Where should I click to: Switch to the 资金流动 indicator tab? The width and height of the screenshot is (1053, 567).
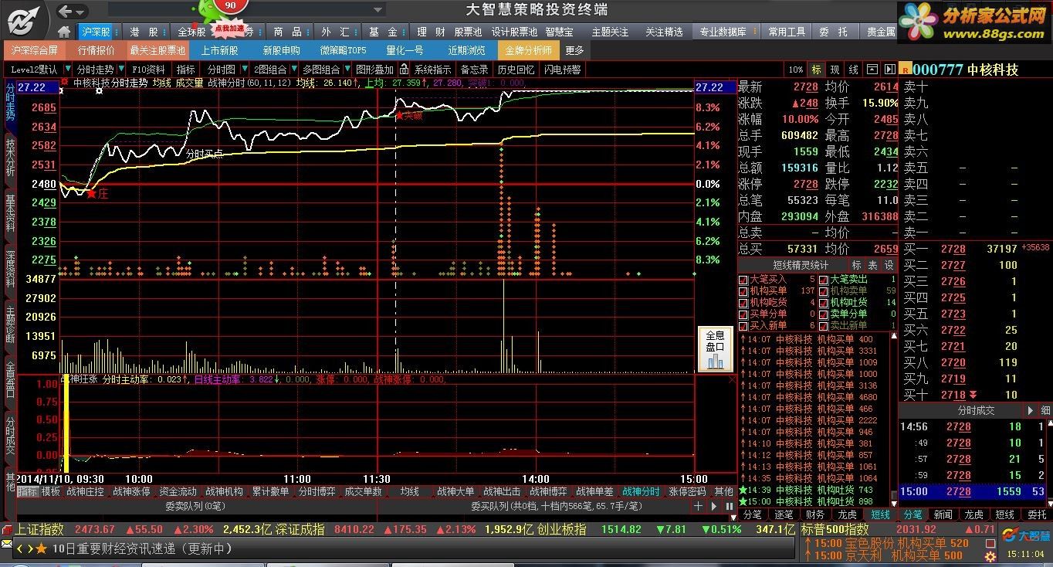coord(178,491)
